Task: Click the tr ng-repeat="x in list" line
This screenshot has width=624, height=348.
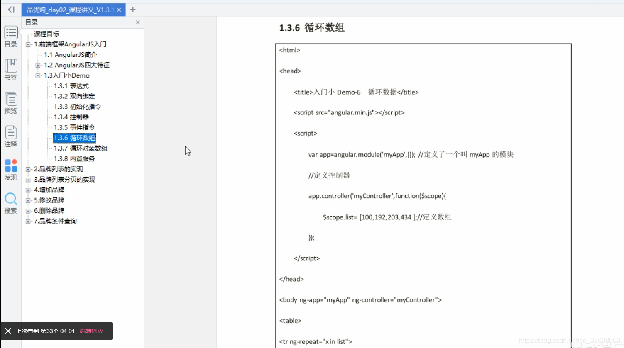Action: 316,342
